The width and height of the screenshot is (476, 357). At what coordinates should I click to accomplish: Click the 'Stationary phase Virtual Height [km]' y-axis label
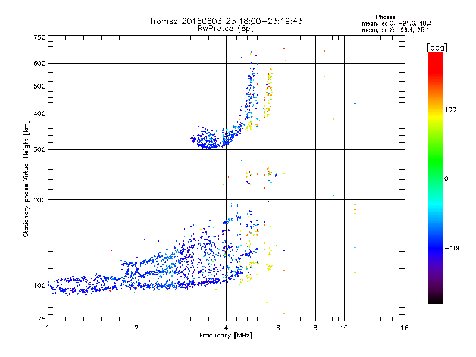[26, 178]
